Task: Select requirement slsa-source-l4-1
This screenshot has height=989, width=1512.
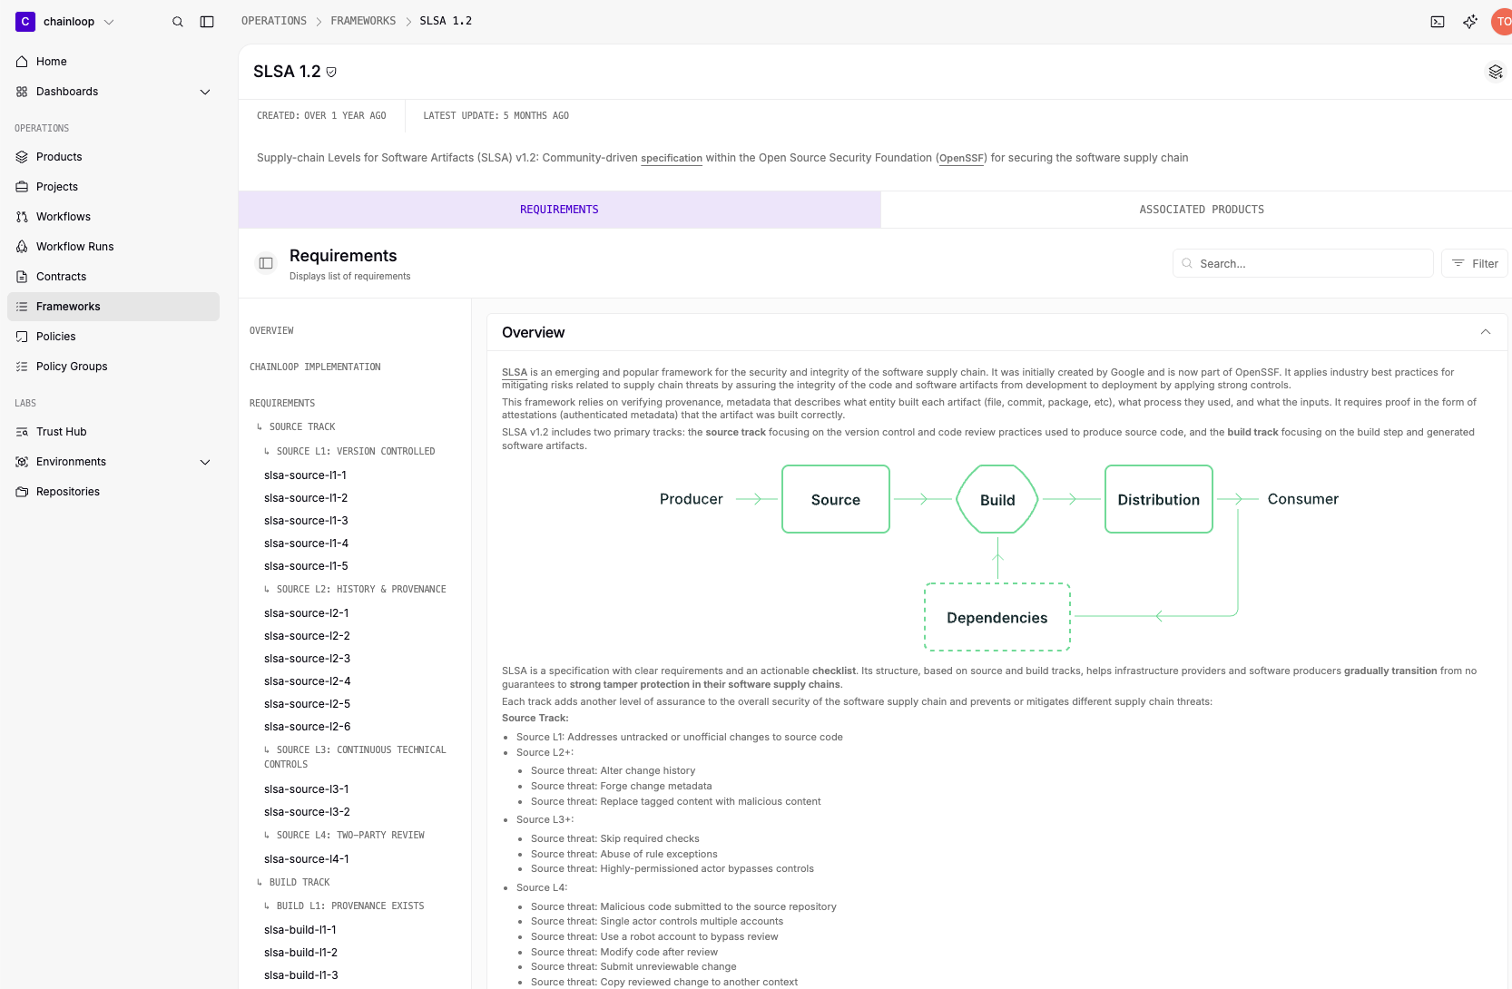Action: click(306, 859)
